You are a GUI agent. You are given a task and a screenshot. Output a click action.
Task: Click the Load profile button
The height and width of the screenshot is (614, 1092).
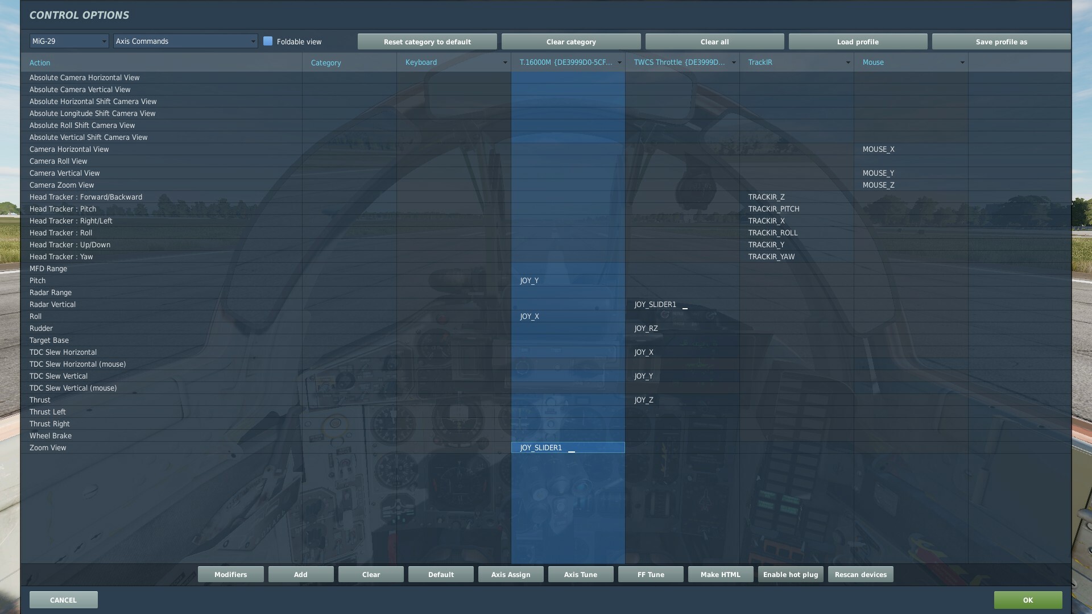pos(858,42)
